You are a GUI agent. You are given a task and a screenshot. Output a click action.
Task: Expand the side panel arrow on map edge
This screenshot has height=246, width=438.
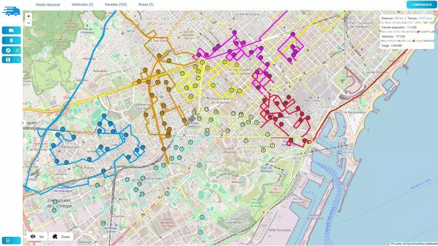click(x=23, y=123)
